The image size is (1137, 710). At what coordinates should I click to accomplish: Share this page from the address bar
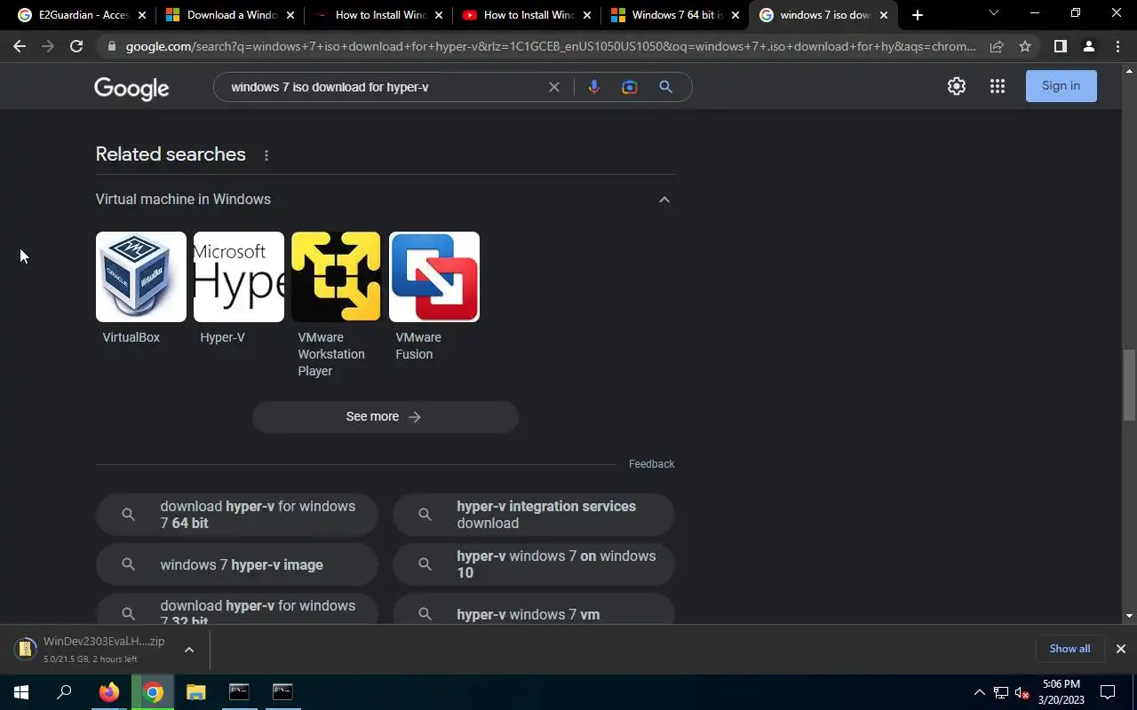[x=997, y=46]
